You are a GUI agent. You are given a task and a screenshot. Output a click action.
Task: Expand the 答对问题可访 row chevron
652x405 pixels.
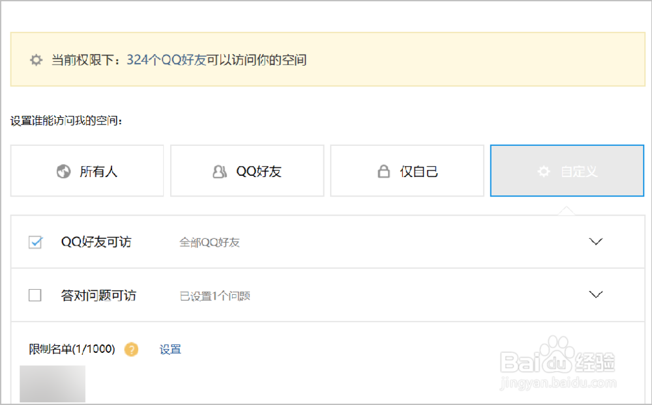tap(595, 295)
